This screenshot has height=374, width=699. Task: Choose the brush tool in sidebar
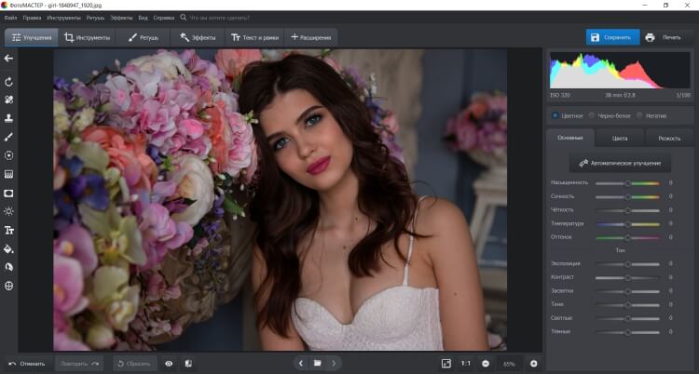coord(8,137)
